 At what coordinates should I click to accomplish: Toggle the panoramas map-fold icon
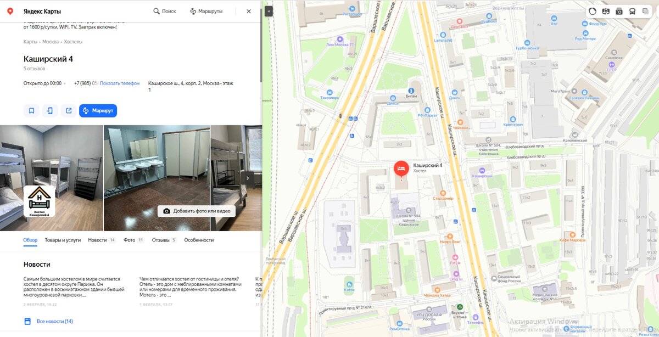[606, 11]
